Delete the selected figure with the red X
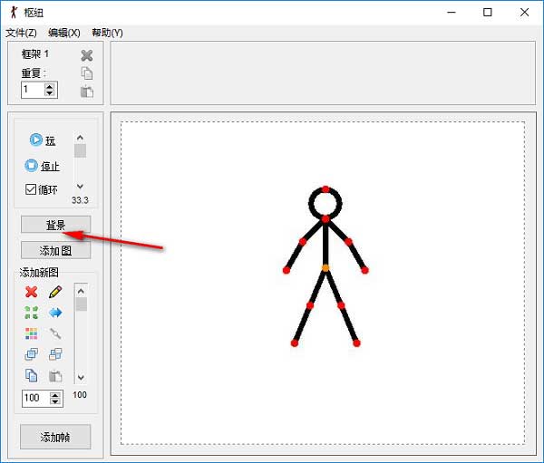 [x=31, y=292]
